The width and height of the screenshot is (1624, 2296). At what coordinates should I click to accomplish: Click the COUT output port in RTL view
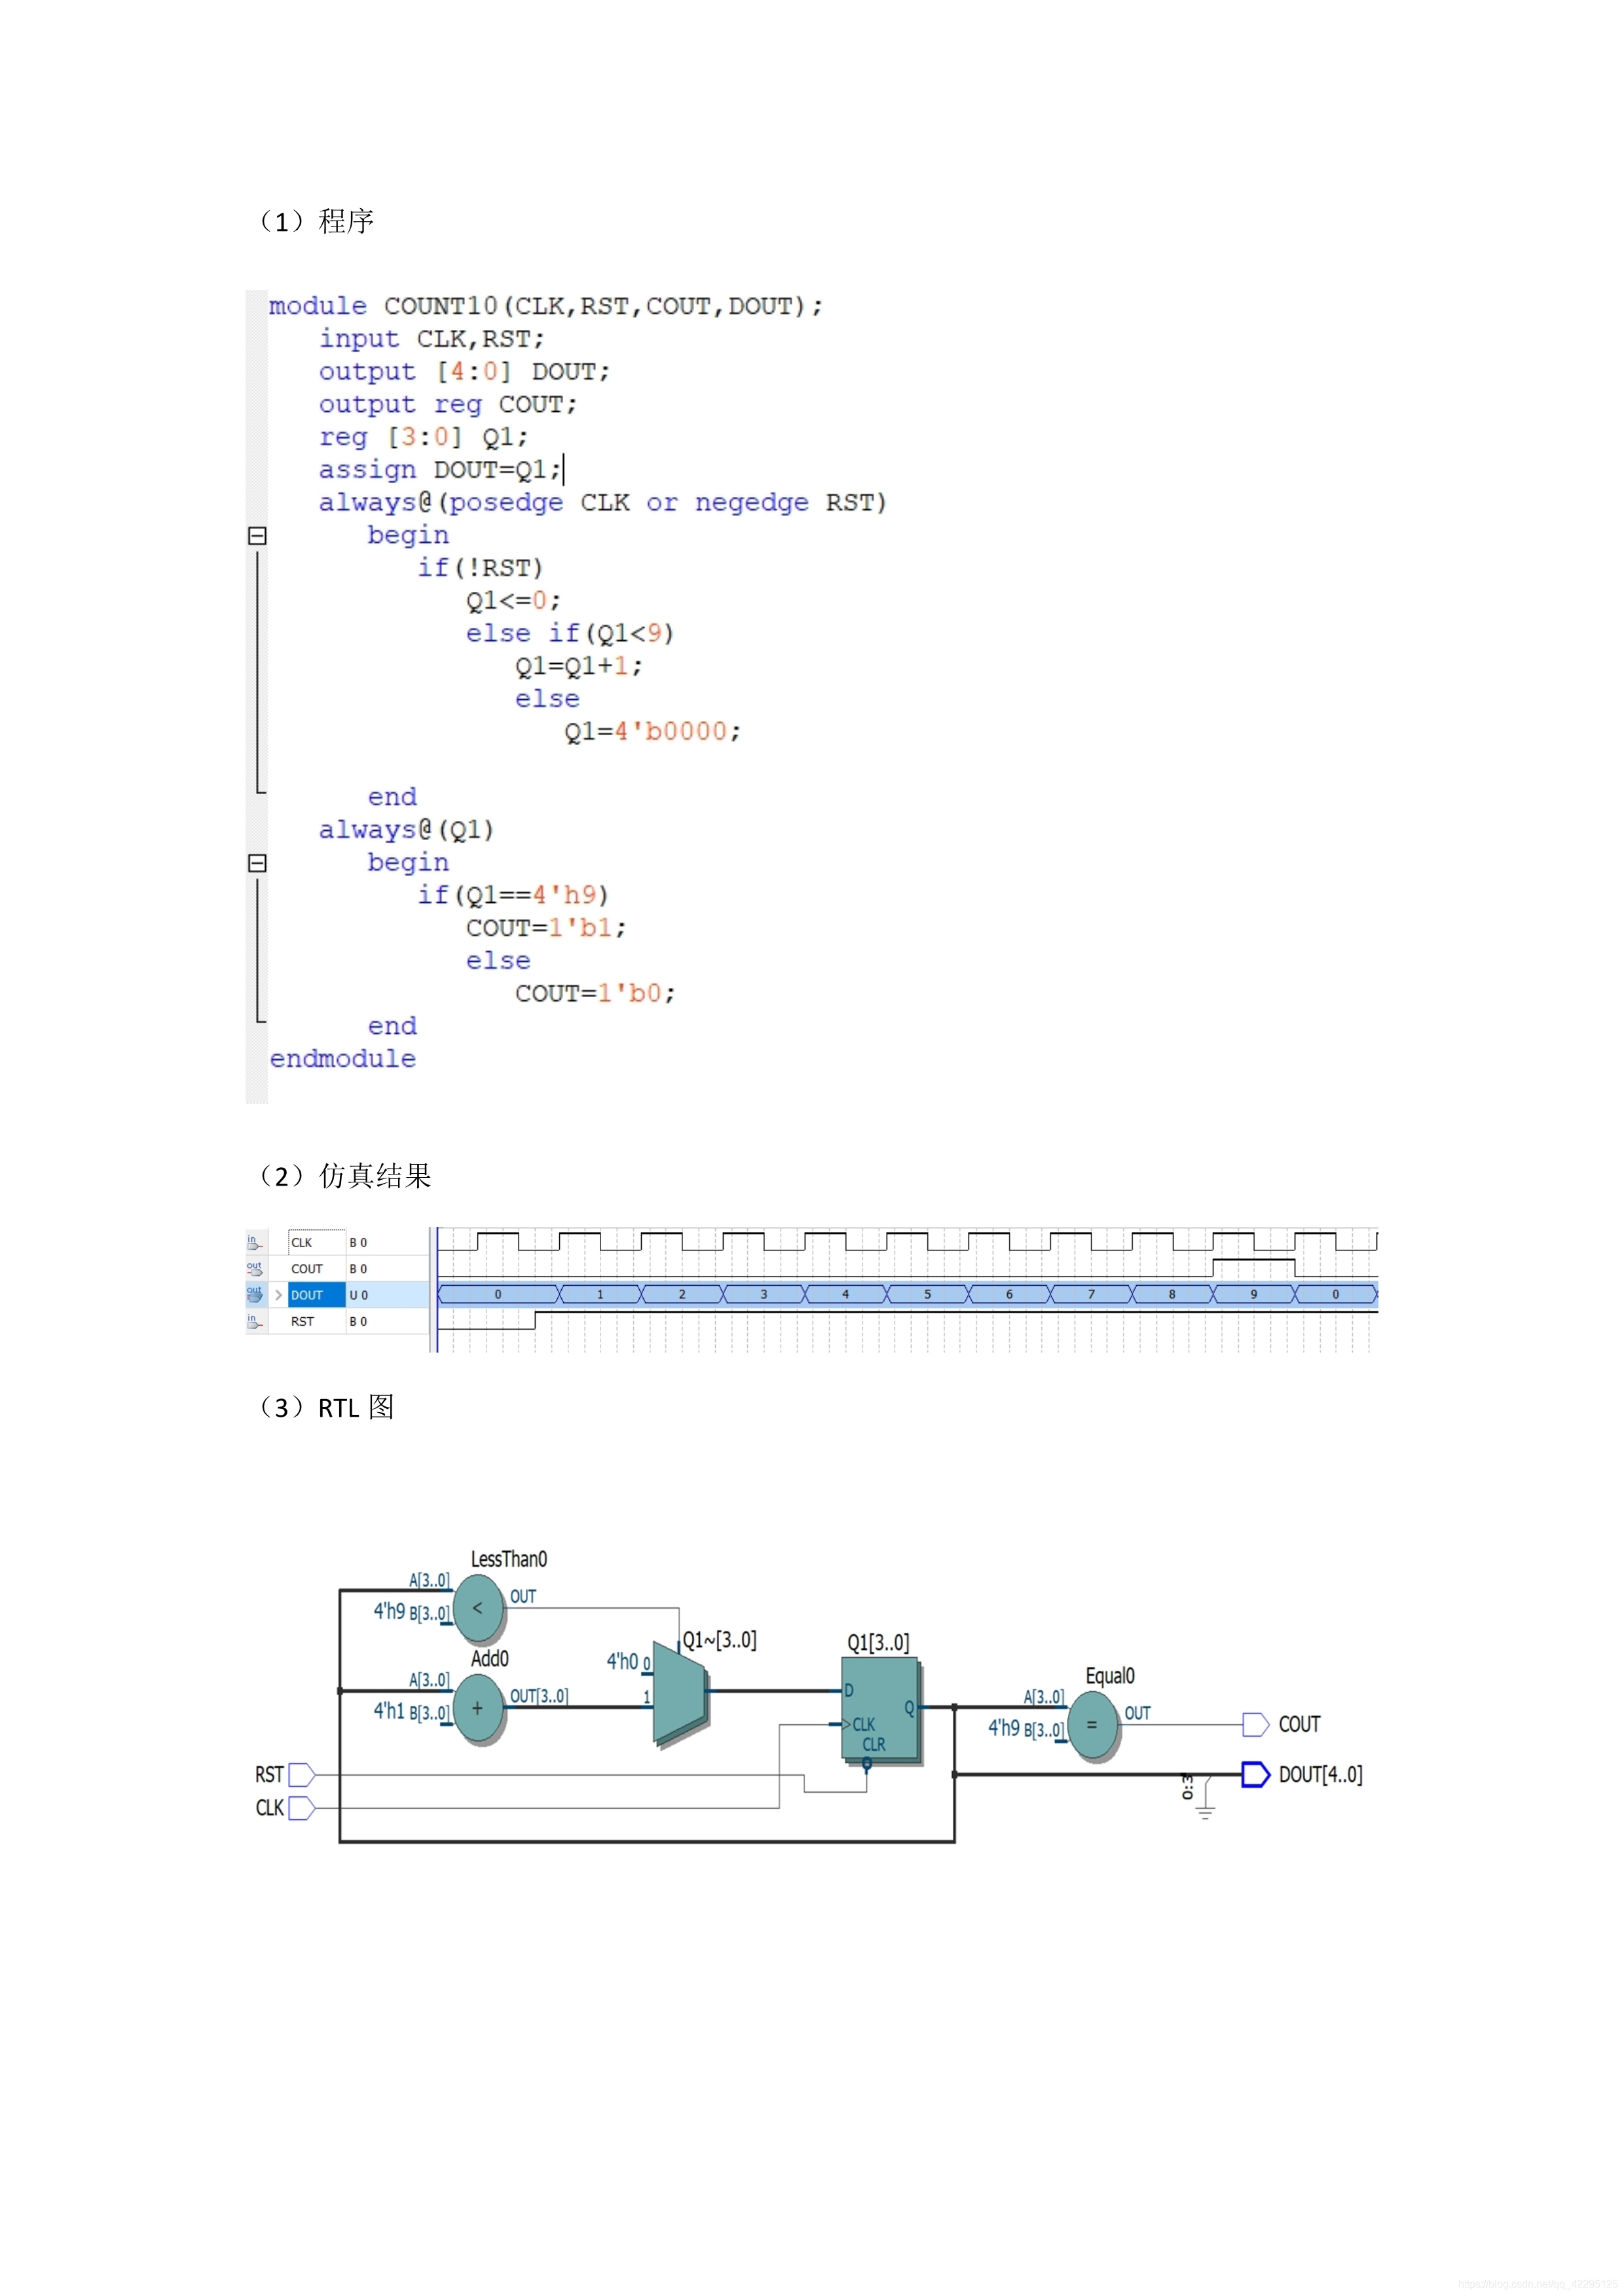click(1255, 1724)
